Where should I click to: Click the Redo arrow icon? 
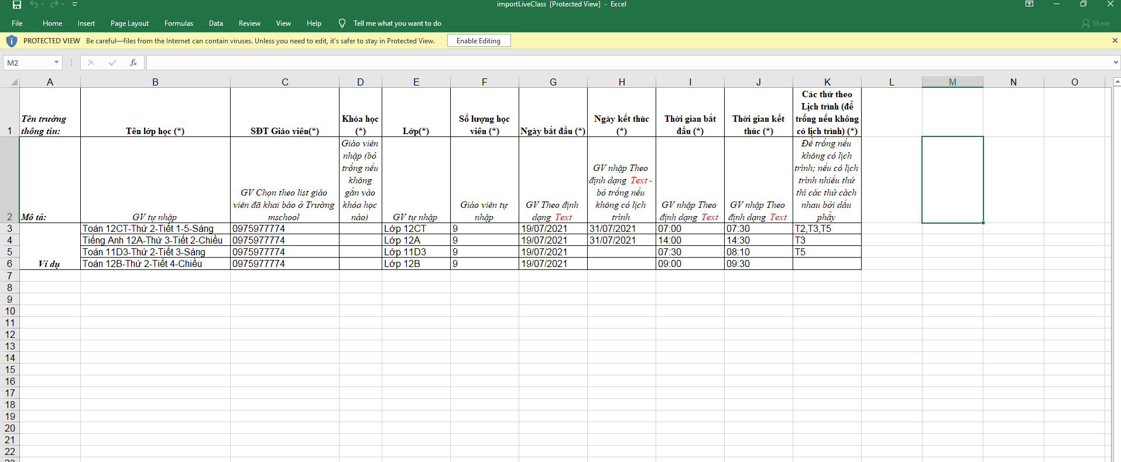54,5
